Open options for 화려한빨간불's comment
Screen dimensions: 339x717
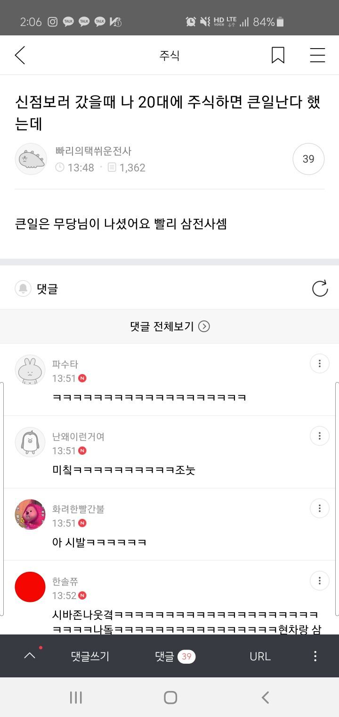coord(319,509)
